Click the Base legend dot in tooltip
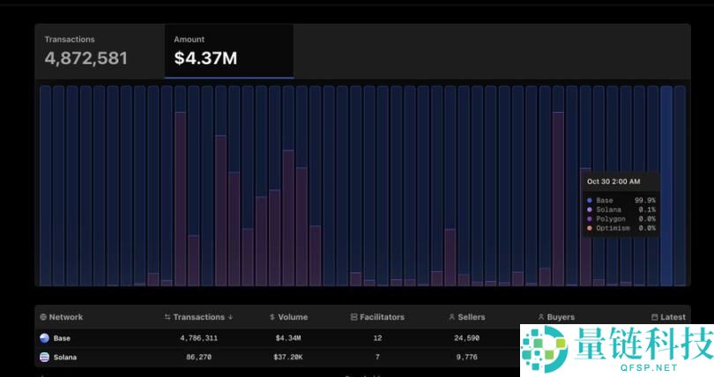This screenshot has width=714, height=377. (590, 201)
